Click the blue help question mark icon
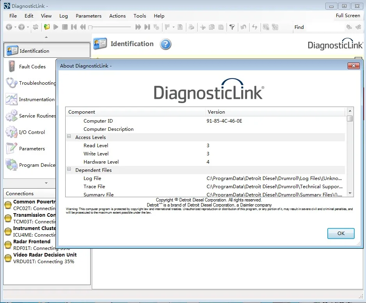The height and width of the screenshot is (303, 366). pyautogui.click(x=166, y=44)
